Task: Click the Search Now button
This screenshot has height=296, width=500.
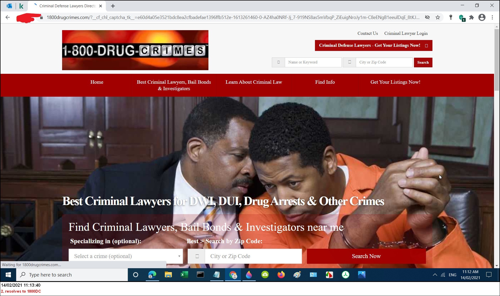Action: [x=366, y=256]
